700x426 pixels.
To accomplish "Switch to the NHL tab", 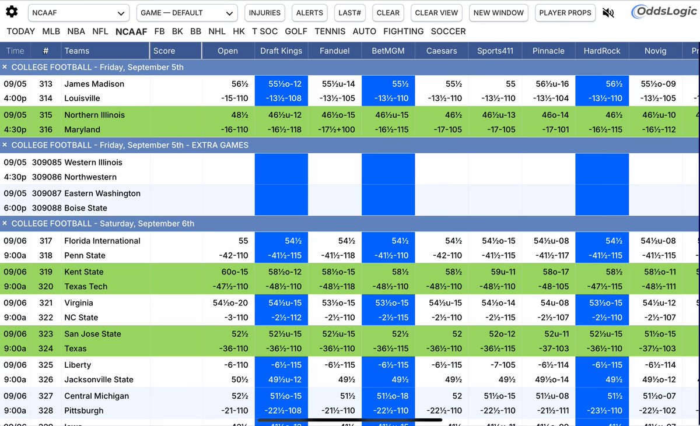I will tap(217, 31).
